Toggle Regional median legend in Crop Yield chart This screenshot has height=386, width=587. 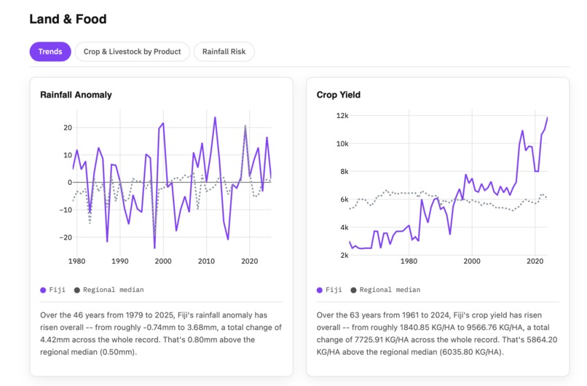coord(385,290)
